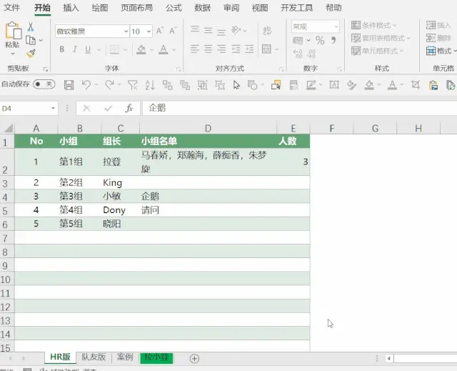Click the Undo arrow icon
The height and width of the screenshot is (371, 457).
coord(86,85)
